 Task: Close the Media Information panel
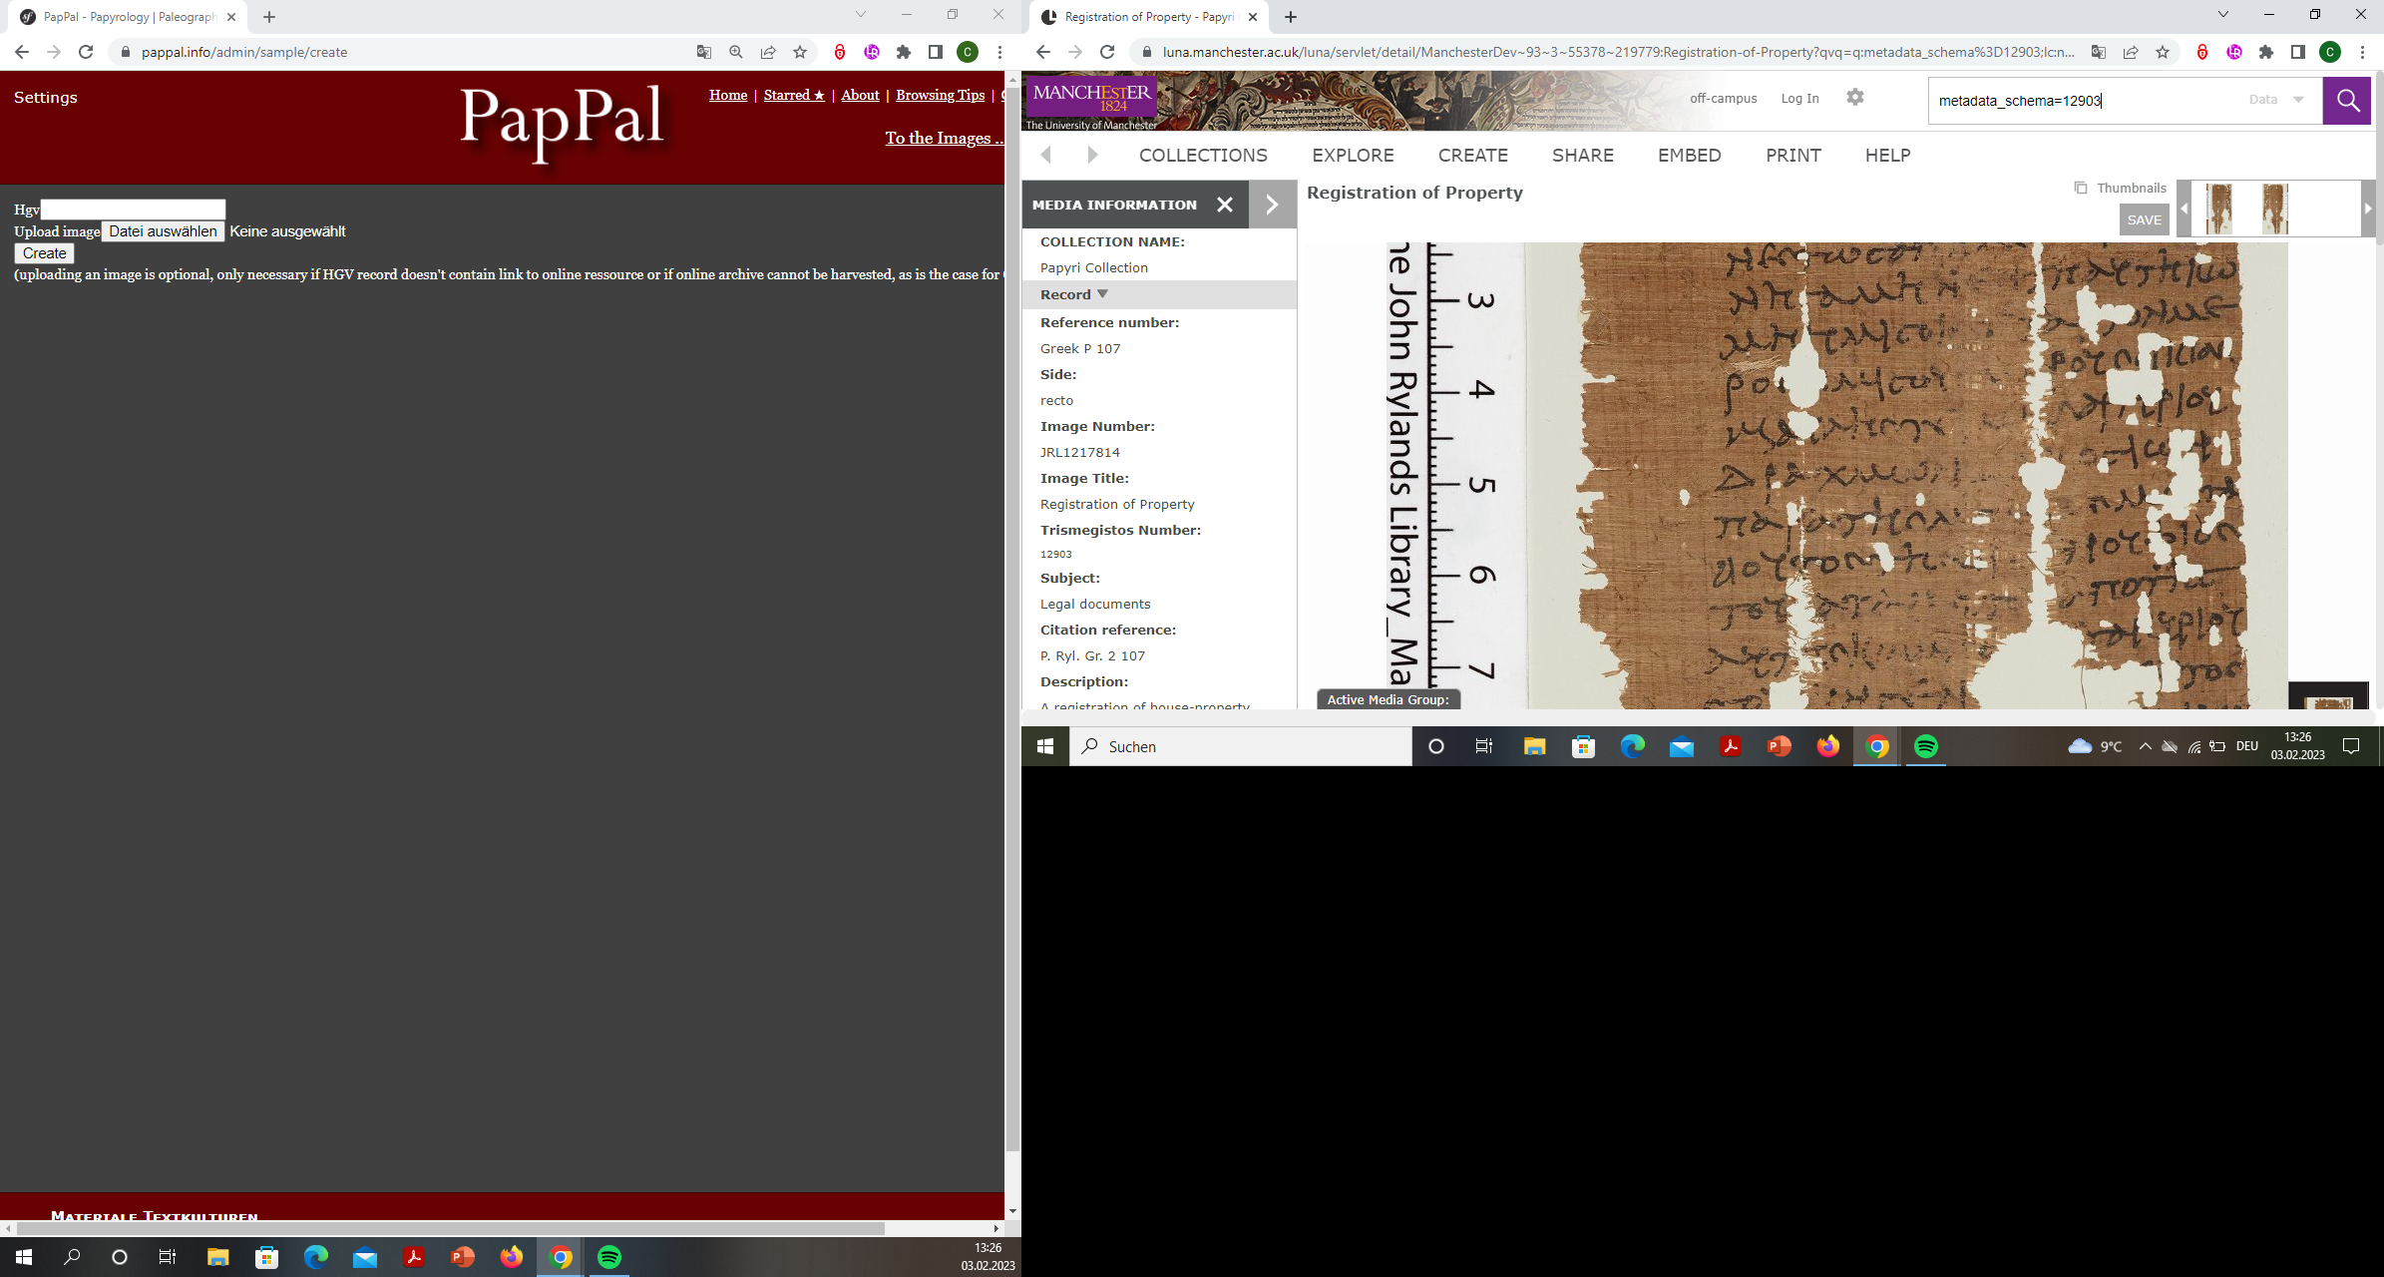pos(1225,205)
